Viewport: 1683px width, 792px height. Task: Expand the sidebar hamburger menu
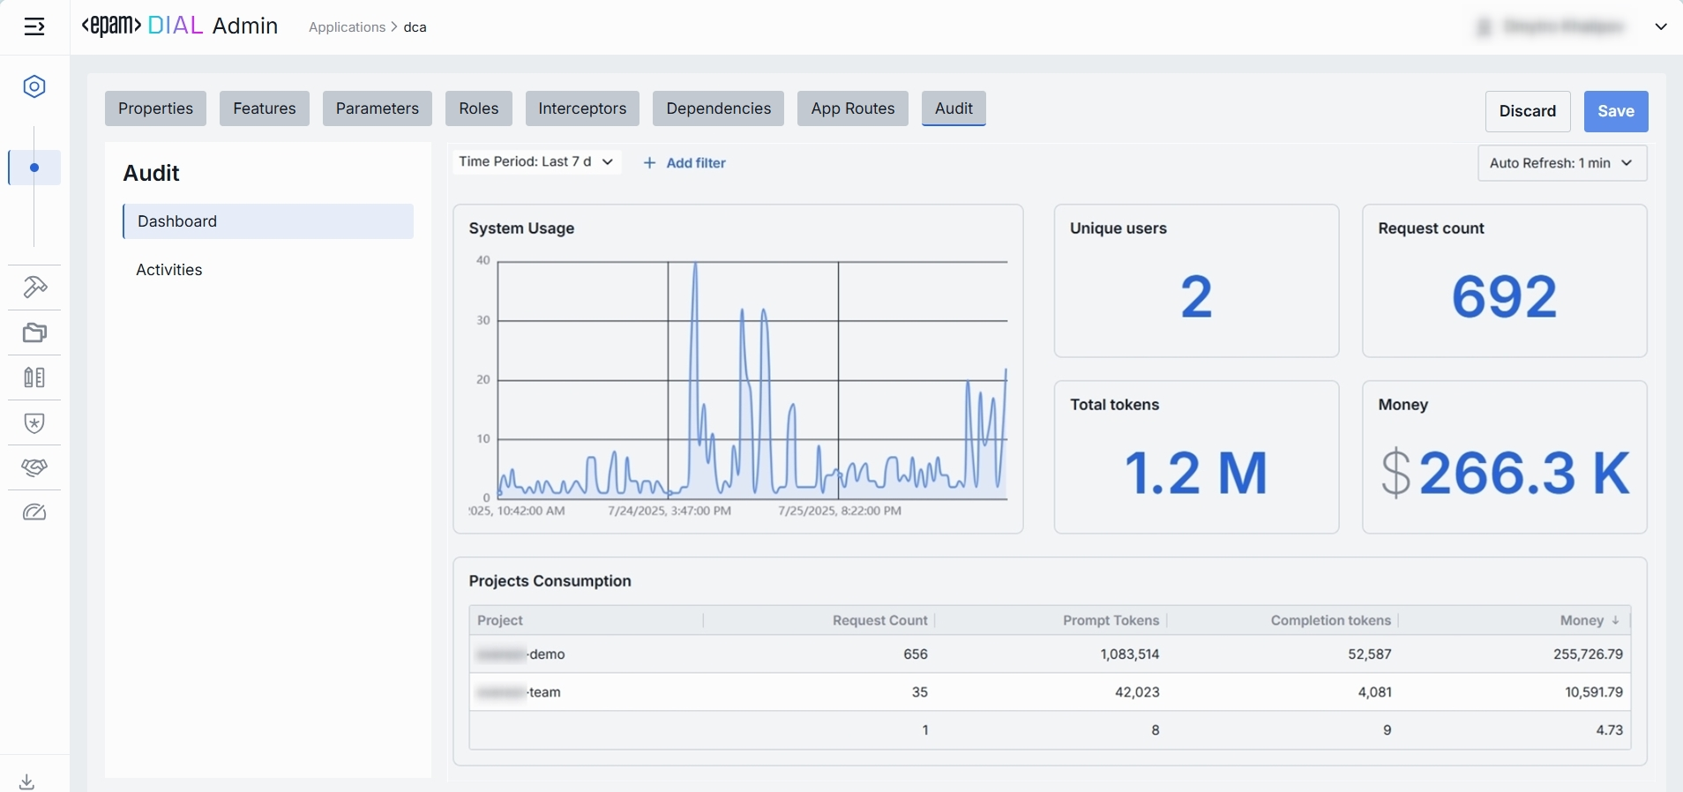(x=34, y=27)
